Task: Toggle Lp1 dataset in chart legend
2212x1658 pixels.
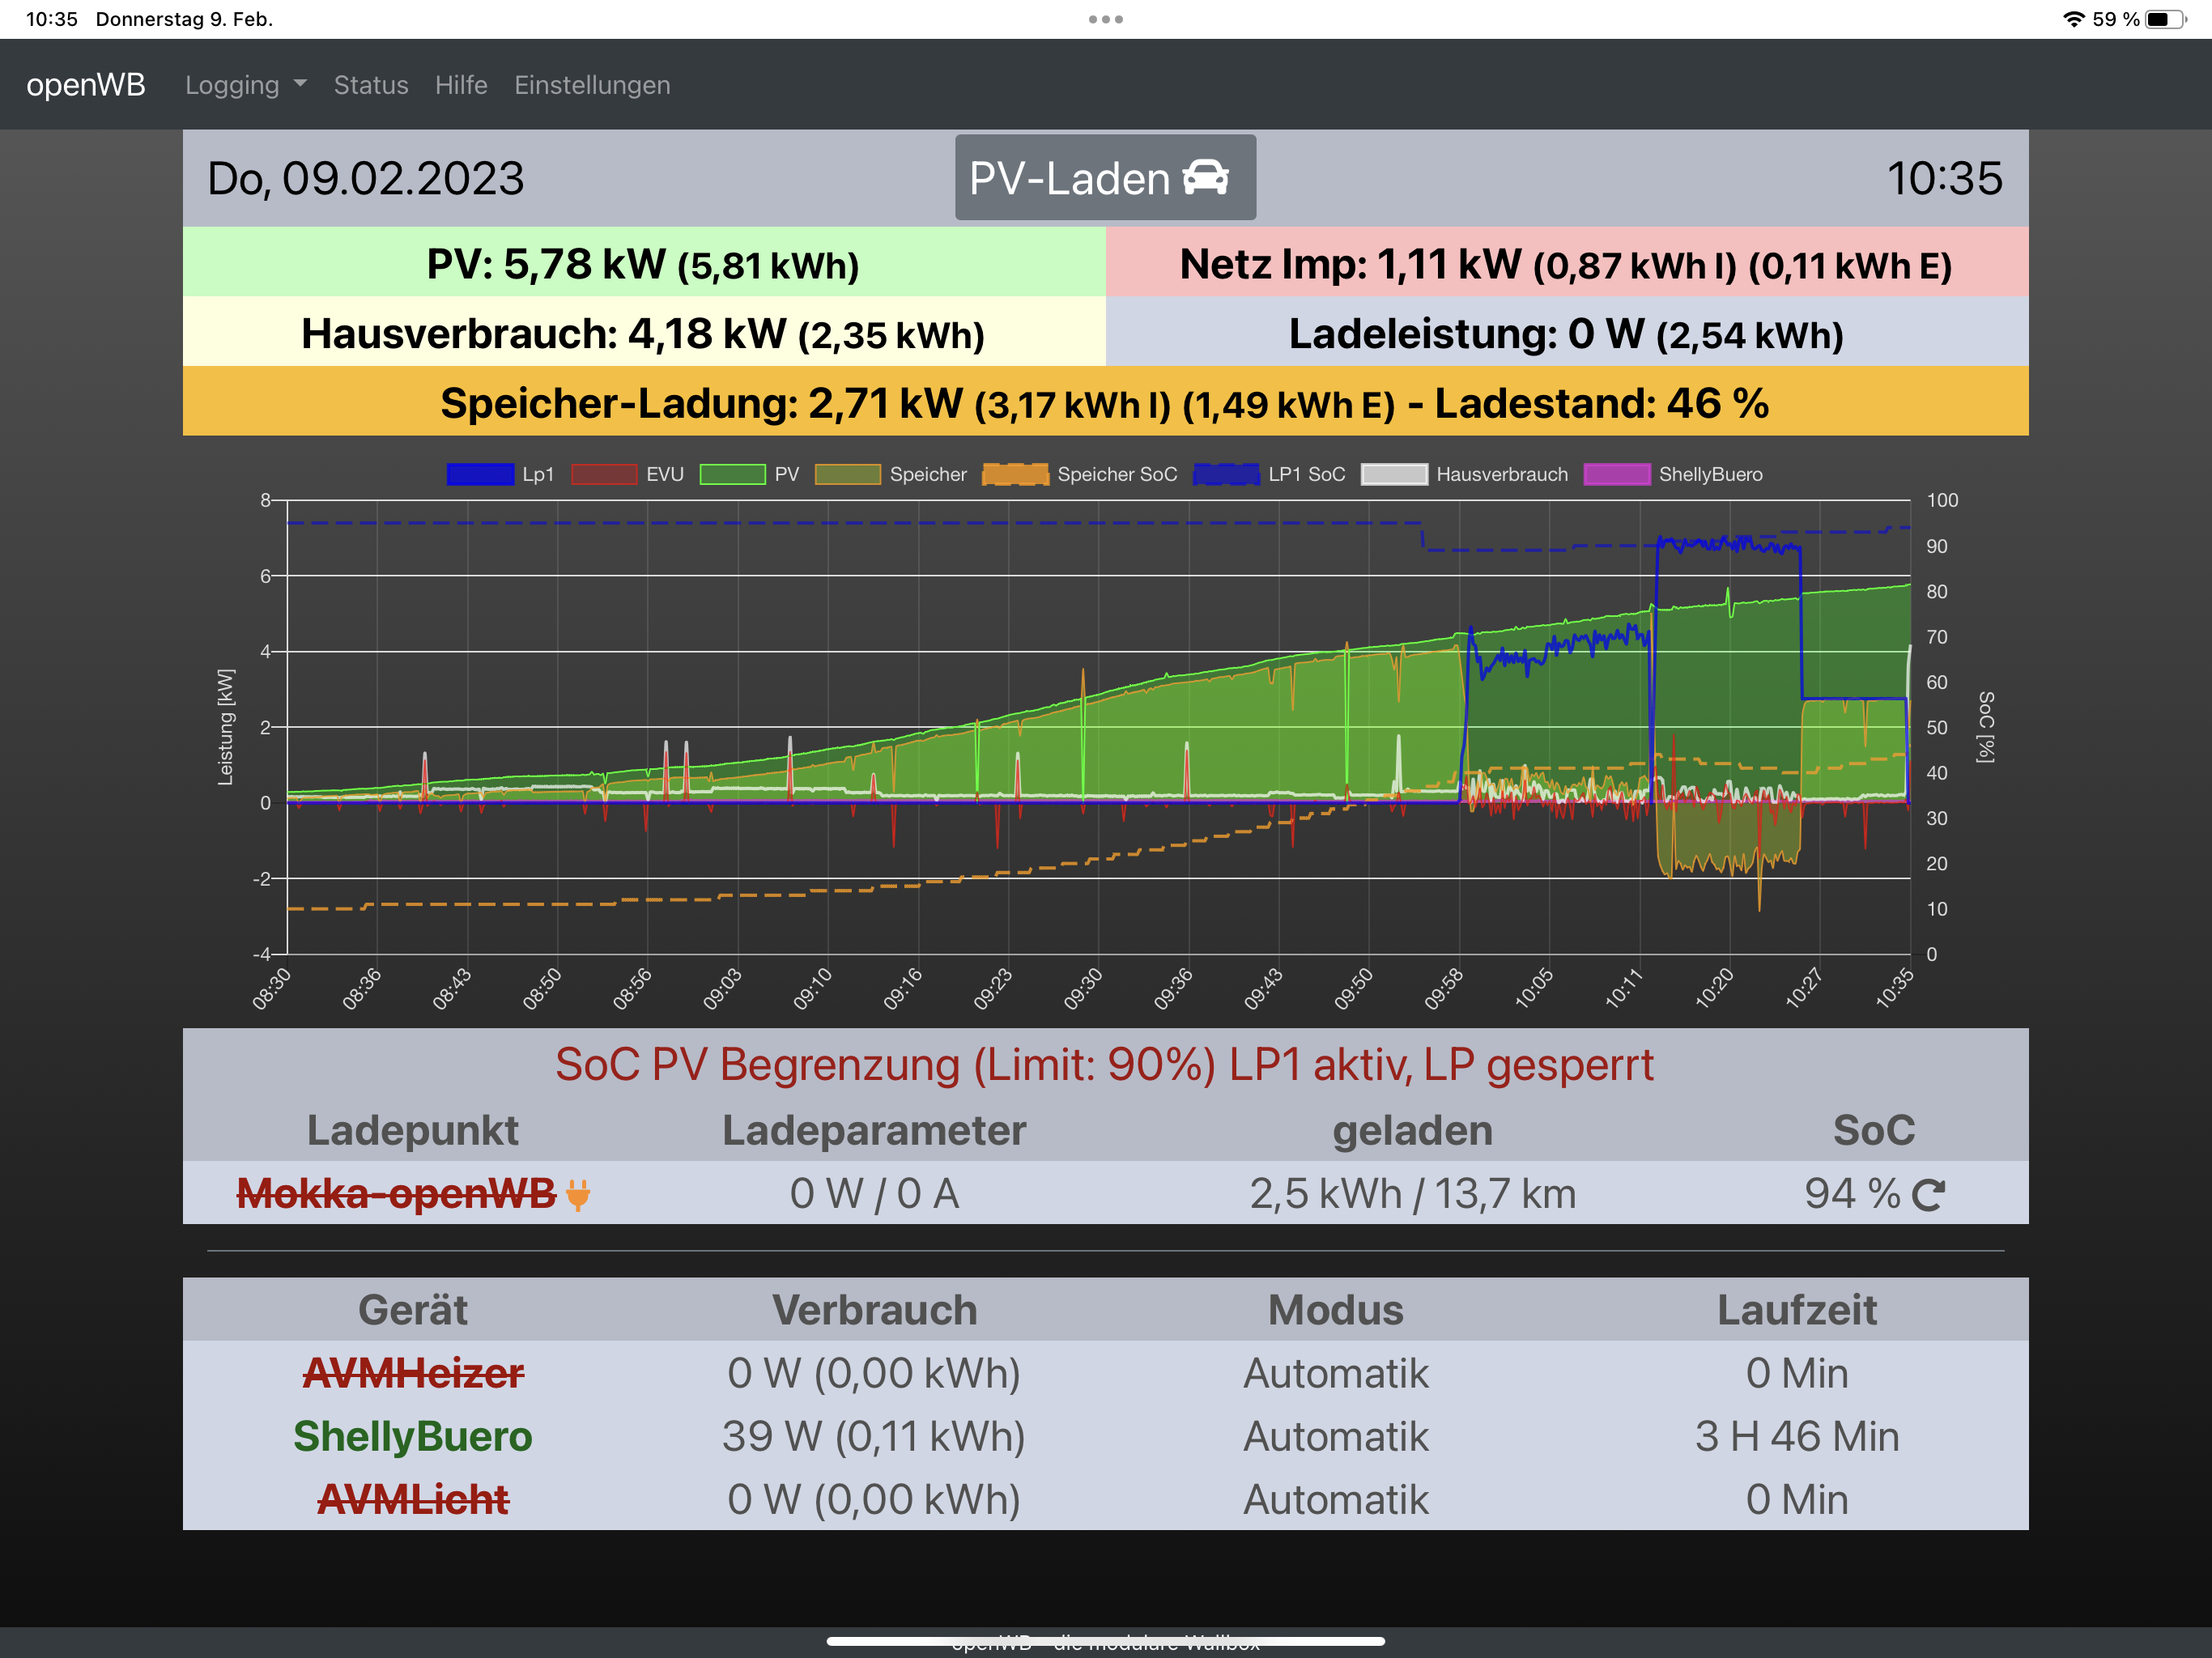Action: (x=480, y=474)
